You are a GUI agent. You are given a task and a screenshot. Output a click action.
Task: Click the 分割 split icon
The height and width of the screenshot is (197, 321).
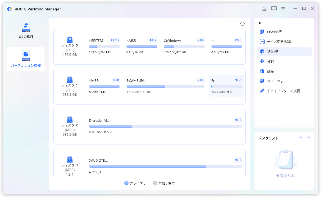[262, 61]
